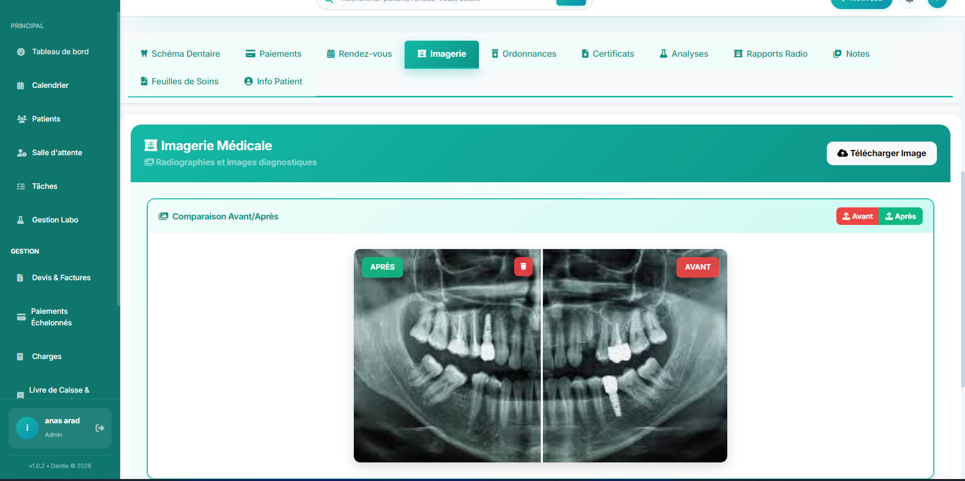965x481 pixels.
Task: Switch to the Analyses tab
Action: pos(684,54)
